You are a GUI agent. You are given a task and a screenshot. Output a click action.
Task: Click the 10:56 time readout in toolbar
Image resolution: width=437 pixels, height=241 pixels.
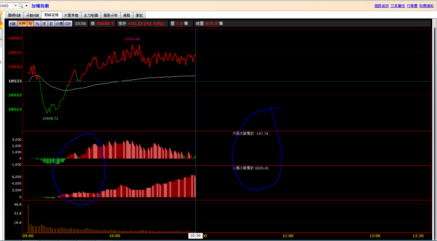tap(80, 24)
